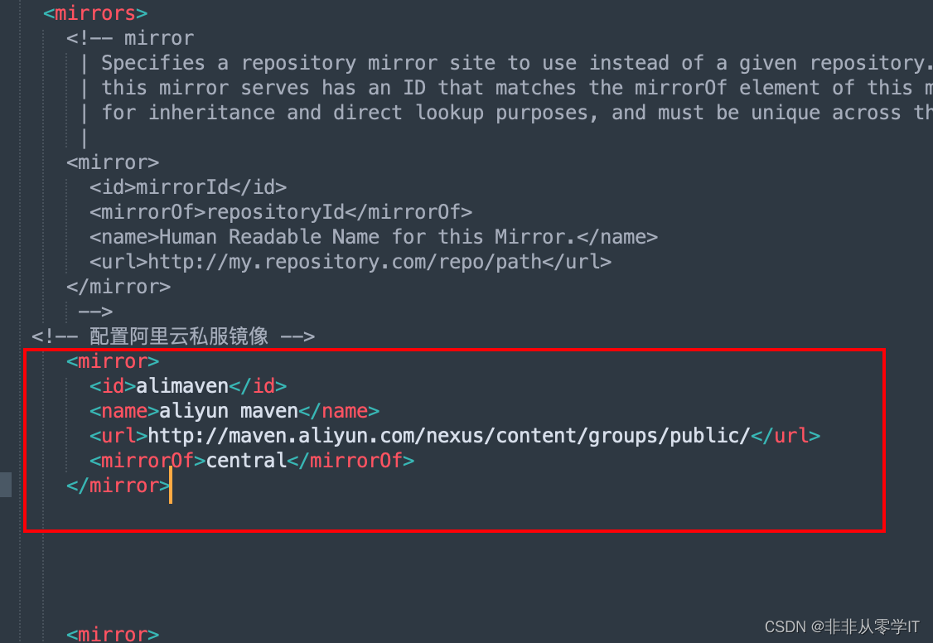933x643 pixels.
Task: Click the CSDN watermark text
Action: (841, 626)
